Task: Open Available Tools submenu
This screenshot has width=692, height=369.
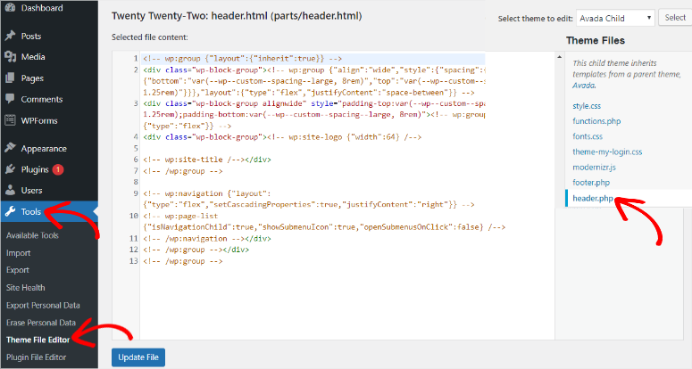Action: coord(32,235)
